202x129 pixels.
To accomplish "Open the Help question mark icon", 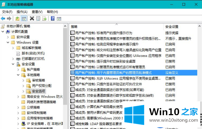I will click(x=53, y=19).
